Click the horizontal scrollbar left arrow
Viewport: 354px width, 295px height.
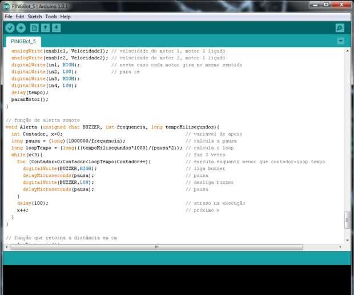click(6, 247)
